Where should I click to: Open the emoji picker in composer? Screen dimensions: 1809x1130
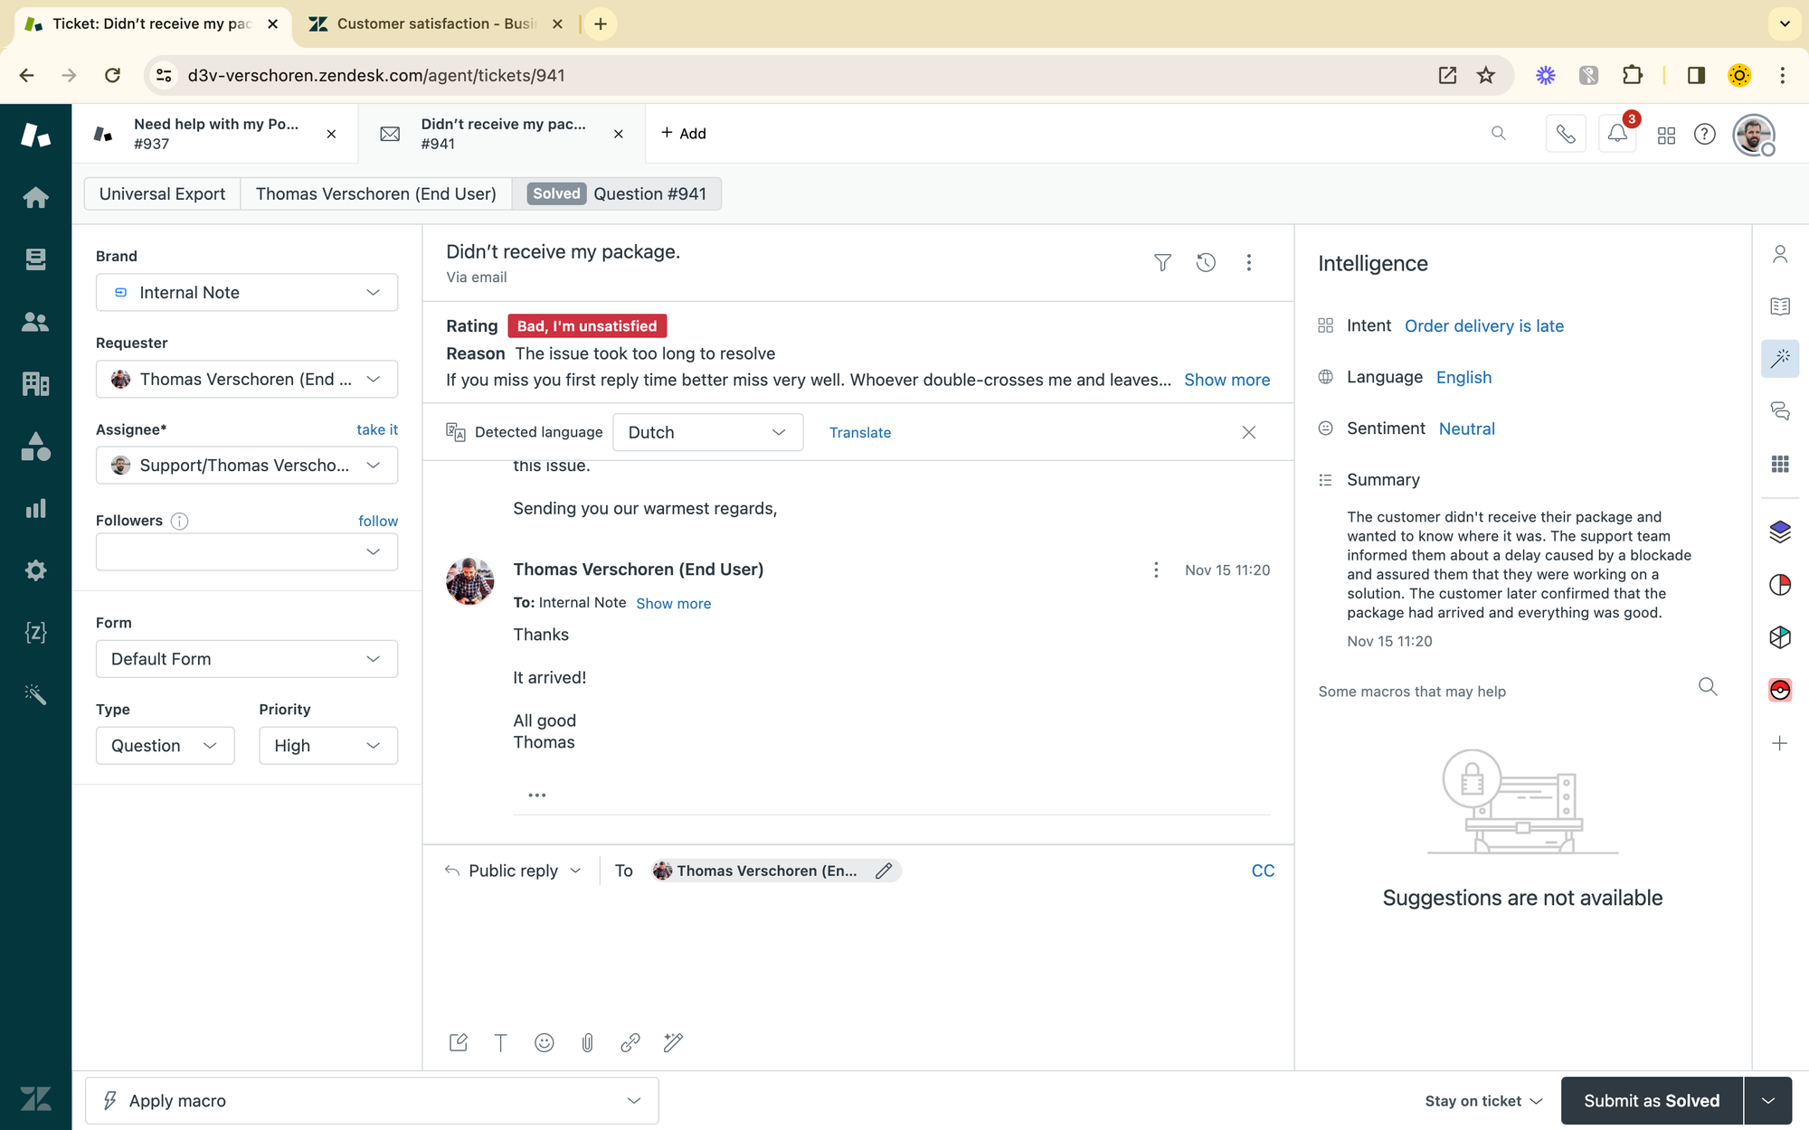coord(544,1042)
